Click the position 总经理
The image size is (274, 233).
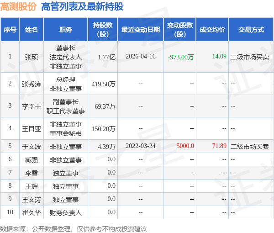[x=66, y=79]
